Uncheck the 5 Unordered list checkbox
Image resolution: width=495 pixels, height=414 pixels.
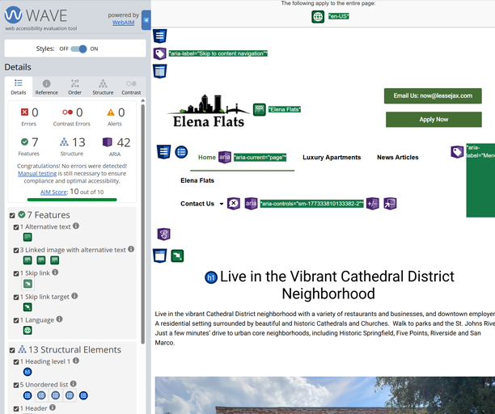[16, 385]
